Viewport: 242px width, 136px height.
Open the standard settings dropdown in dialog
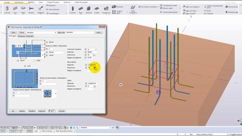click(x=56, y=32)
